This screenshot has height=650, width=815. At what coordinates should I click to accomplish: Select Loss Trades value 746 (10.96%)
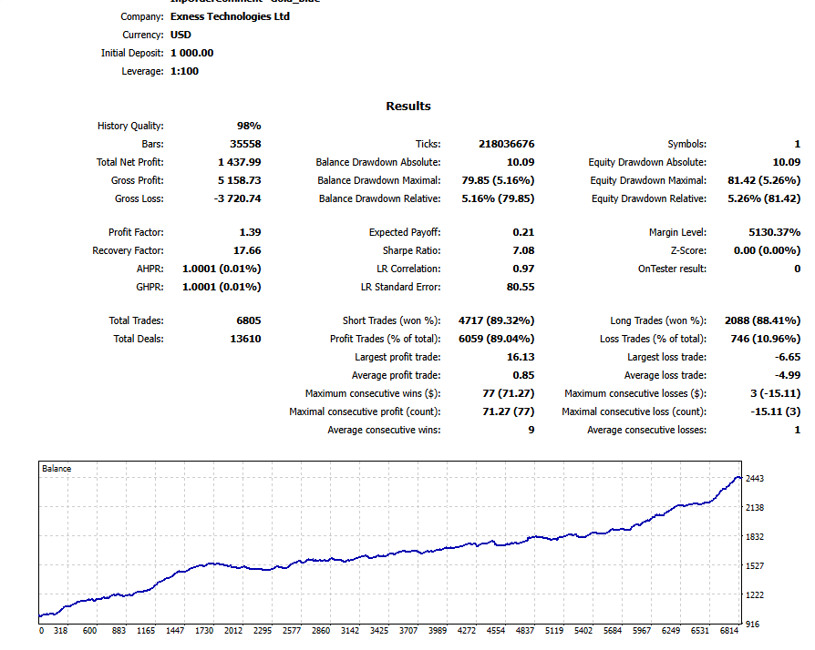(766, 339)
